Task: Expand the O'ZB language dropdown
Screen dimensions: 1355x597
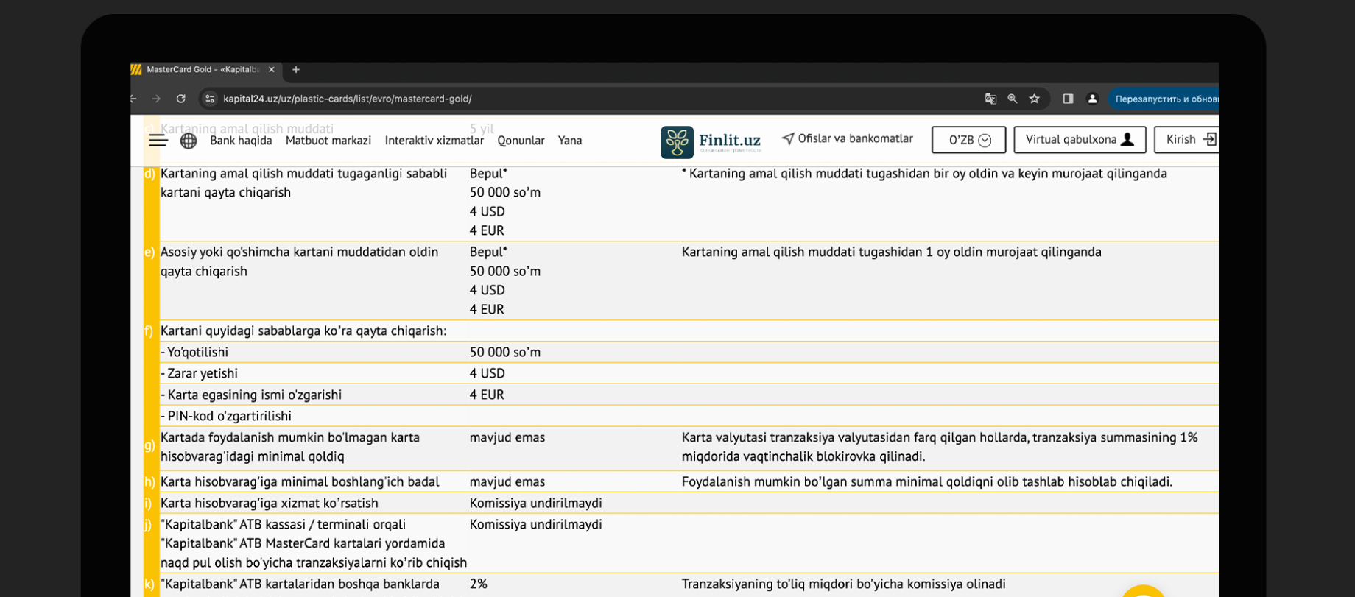Action: point(969,140)
